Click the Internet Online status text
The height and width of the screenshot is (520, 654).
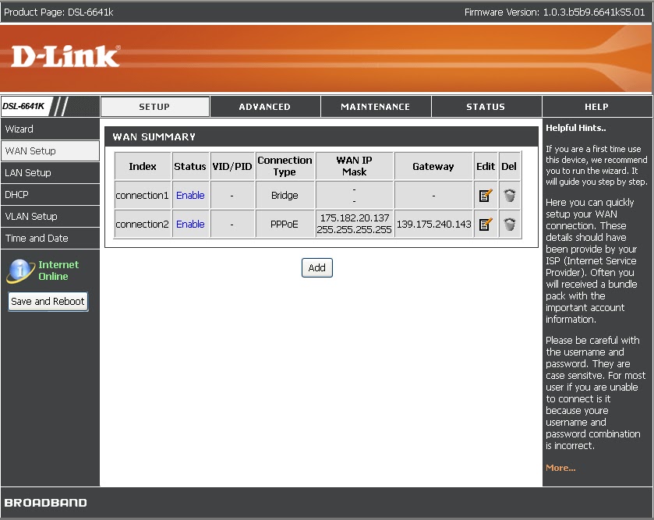[x=58, y=271]
